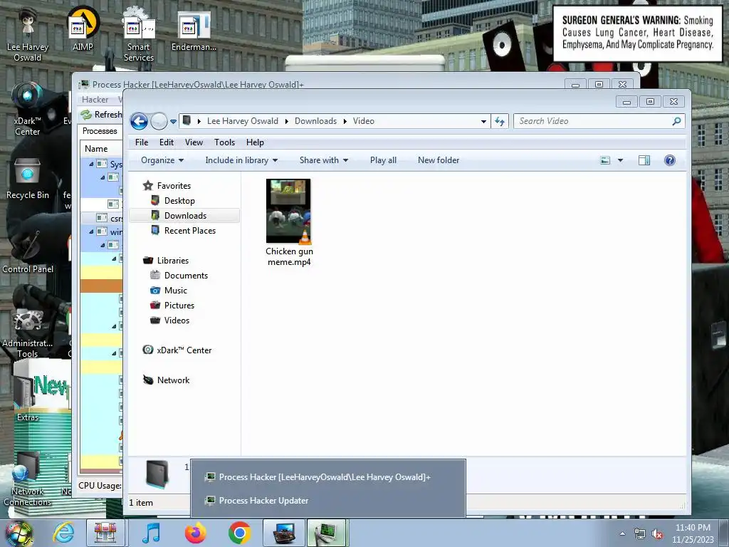This screenshot has height=547, width=729.
Task: Toggle the preview pane button
Action: [x=644, y=160]
